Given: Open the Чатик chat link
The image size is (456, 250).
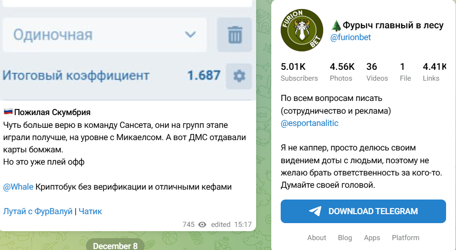Looking at the screenshot, I should coord(90,211).
